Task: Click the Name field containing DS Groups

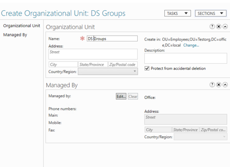Action: [x=112, y=39]
